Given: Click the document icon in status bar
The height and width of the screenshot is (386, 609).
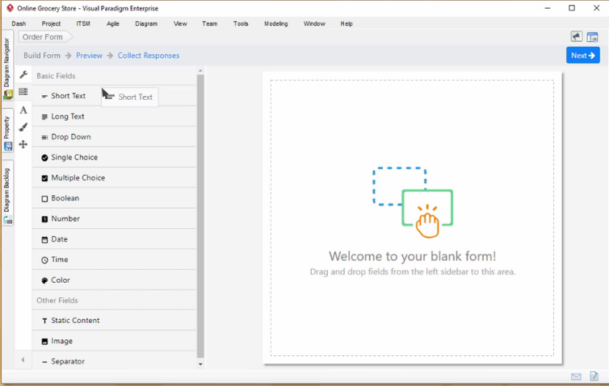Looking at the screenshot, I should coord(594,376).
